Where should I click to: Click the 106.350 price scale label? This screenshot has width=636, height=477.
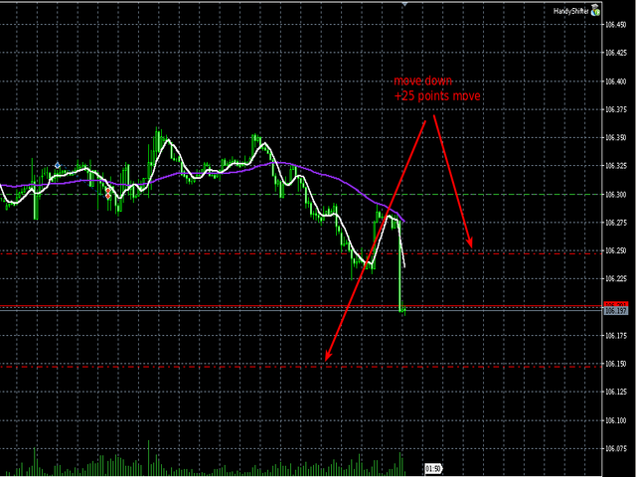pyautogui.click(x=615, y=137)
